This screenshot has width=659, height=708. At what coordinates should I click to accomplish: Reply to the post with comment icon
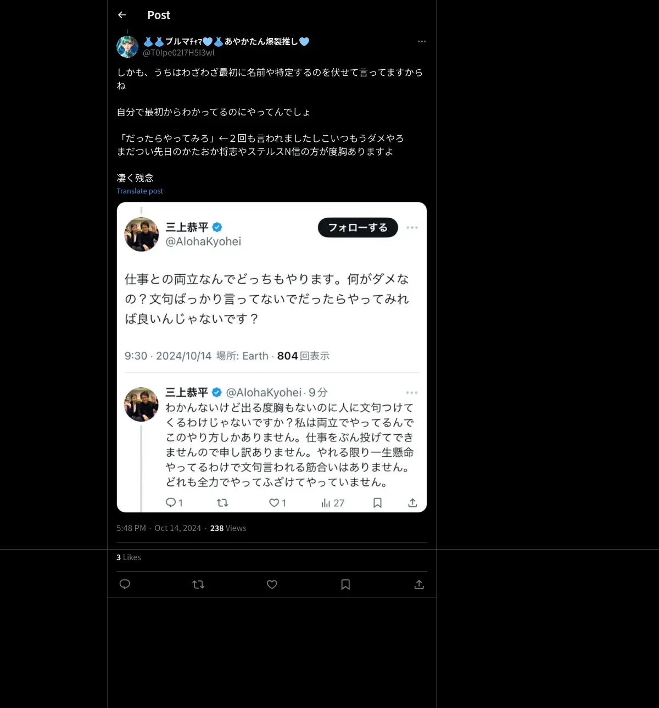[x=125, y=584]
